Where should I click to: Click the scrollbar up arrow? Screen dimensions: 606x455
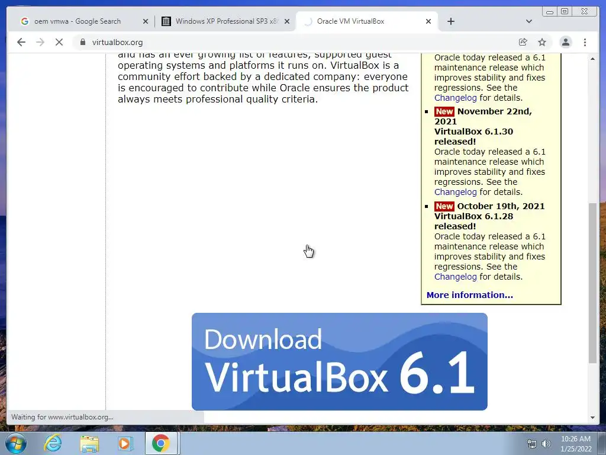click(592, 59)
